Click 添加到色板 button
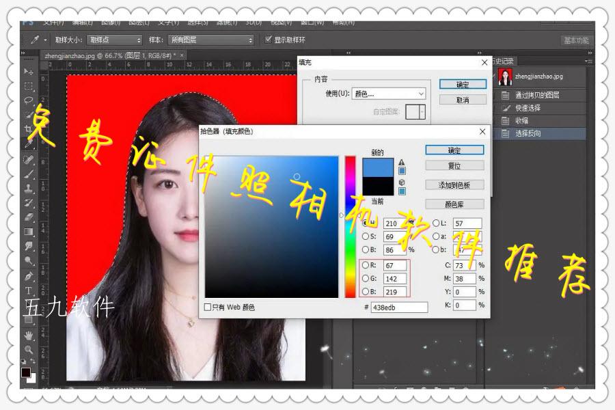This screenshot has width=615, height=410. 454,185
